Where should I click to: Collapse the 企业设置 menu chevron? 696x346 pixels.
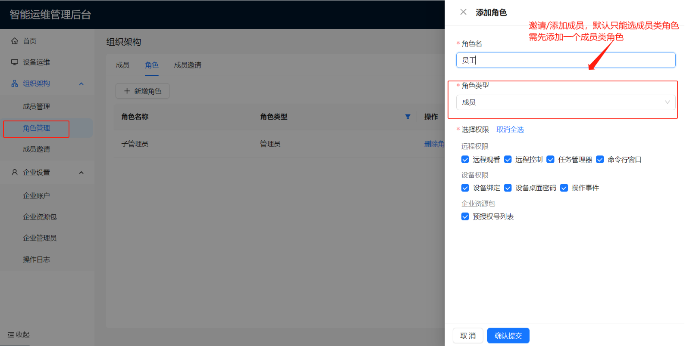click(81, 173)
